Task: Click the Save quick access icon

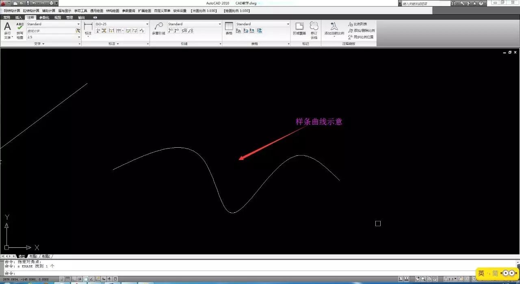Action: point(28,3)
